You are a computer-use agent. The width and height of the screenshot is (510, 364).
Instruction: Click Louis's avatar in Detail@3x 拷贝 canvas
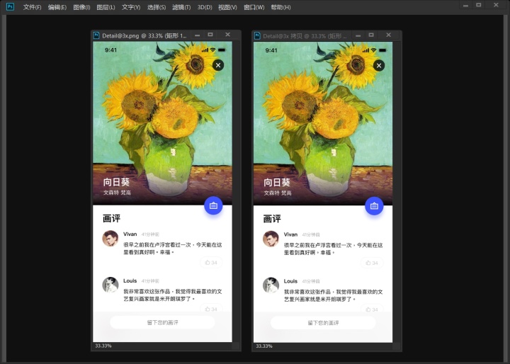271,285
